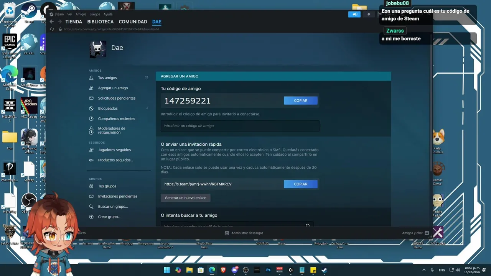This screenshot has width=491, height=276.
Task: Click the Steam forward navigation arrow
Action: [x=60, y=22]
